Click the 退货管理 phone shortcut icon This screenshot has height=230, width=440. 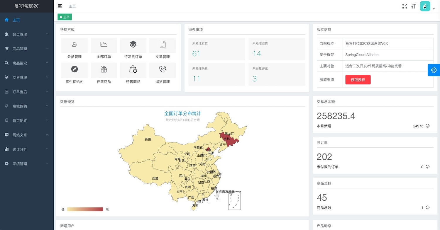[x=163, y=69]
